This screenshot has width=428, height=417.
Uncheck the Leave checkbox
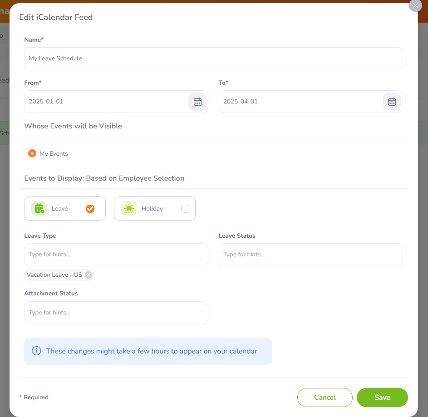pos(90,209)
